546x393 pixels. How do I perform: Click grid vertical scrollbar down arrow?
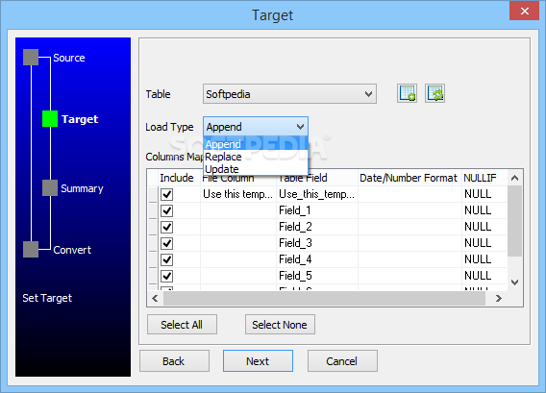tap(514, 282)
